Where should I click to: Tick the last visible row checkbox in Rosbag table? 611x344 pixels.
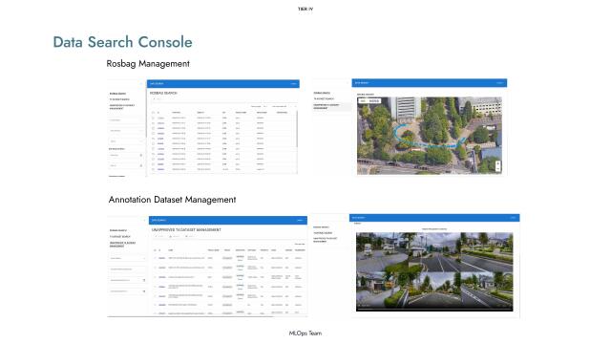click(153, 169)
